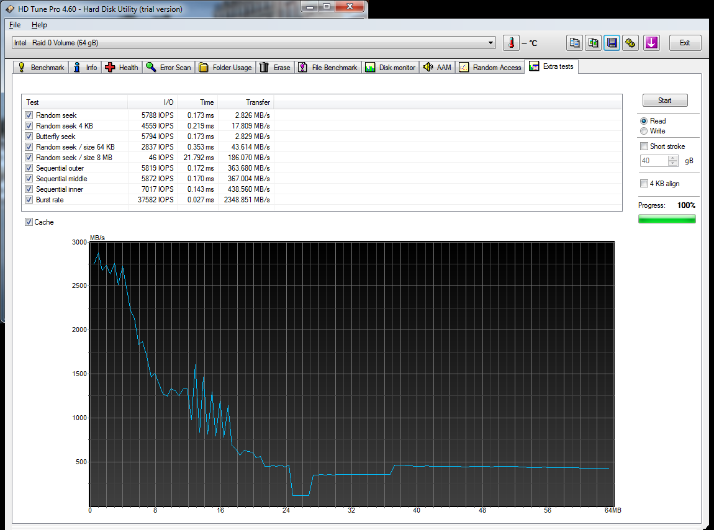Increase short stroke size with the up stepper
The height and width of the screenshot is (530, 714).
672,158
